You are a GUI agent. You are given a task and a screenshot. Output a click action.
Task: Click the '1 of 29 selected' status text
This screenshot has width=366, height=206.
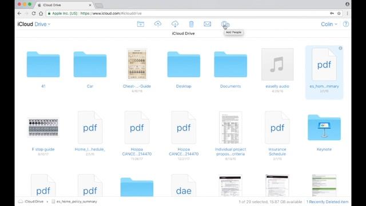(x=253, y=201)
